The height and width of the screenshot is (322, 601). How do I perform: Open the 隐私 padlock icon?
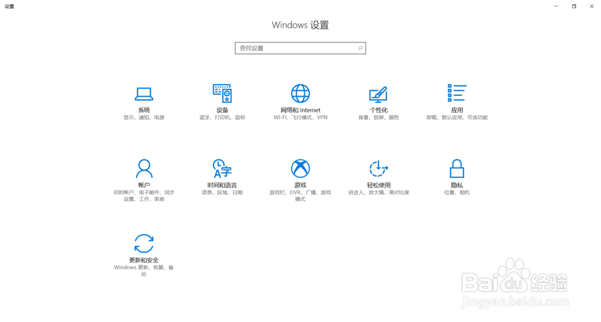tap(457, 169)
